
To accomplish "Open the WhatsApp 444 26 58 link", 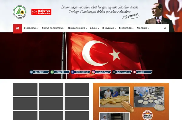I will (x=60, y=72).
